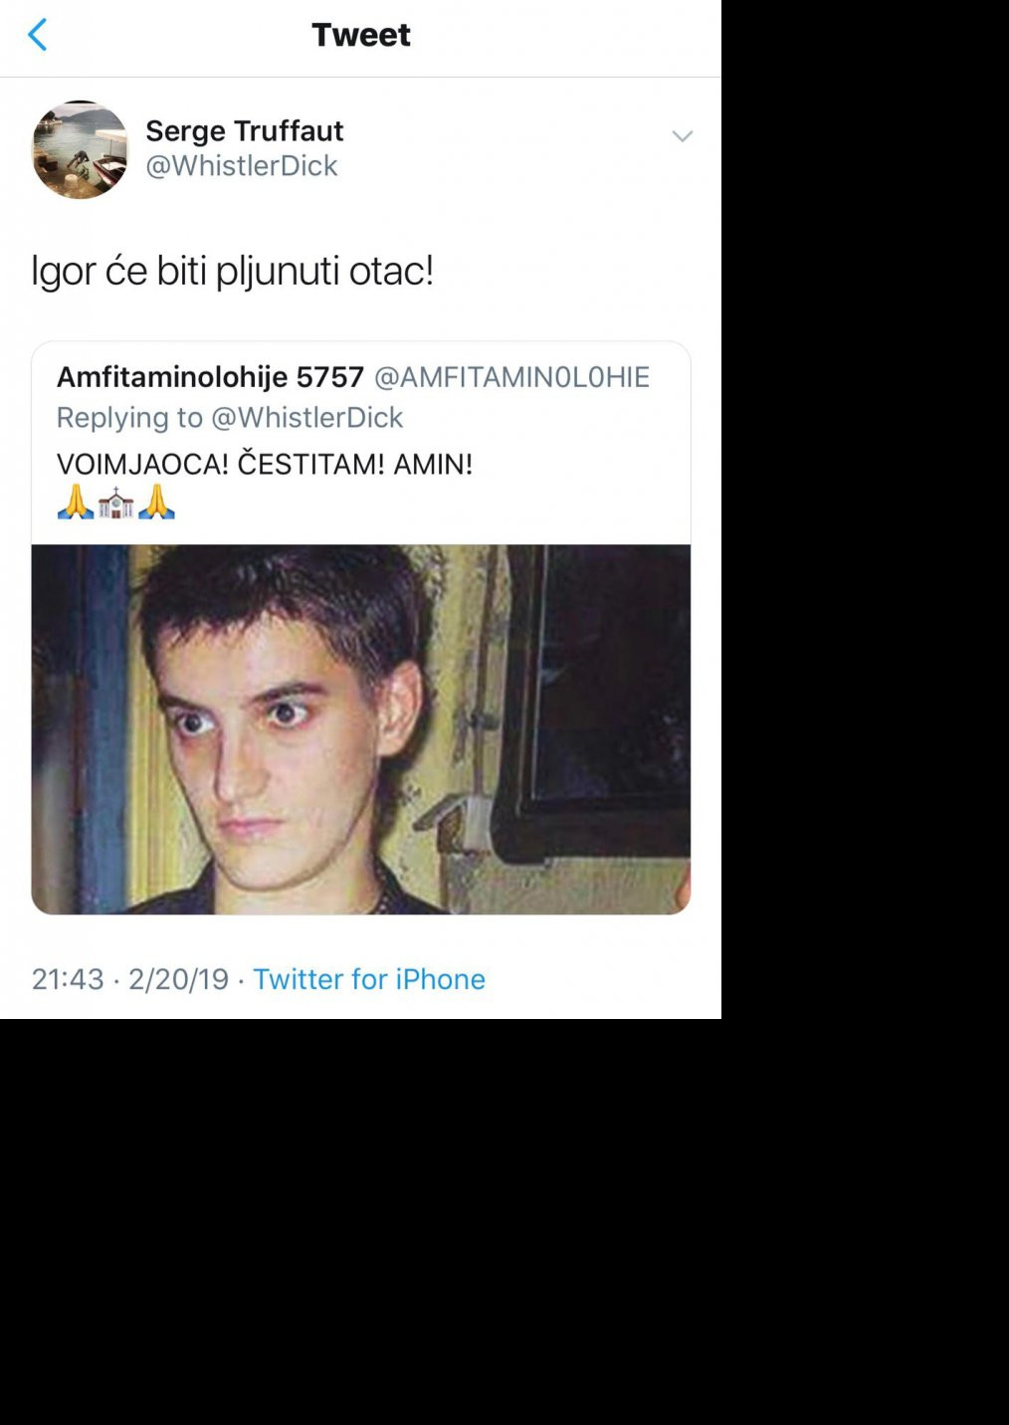This screenshot has height=1425, width=1009.
Task: Tap the Amfitaminolohije 5757 display name
Action: [x=210, y=377]
